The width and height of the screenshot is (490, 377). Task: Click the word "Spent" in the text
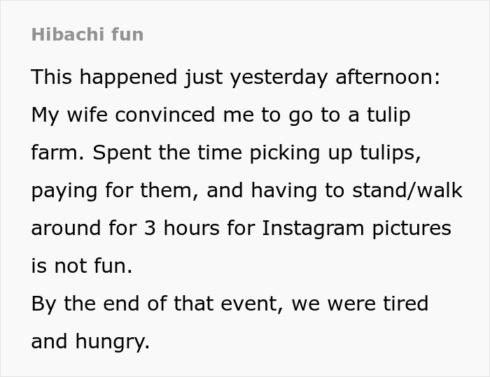coord(115,153)
